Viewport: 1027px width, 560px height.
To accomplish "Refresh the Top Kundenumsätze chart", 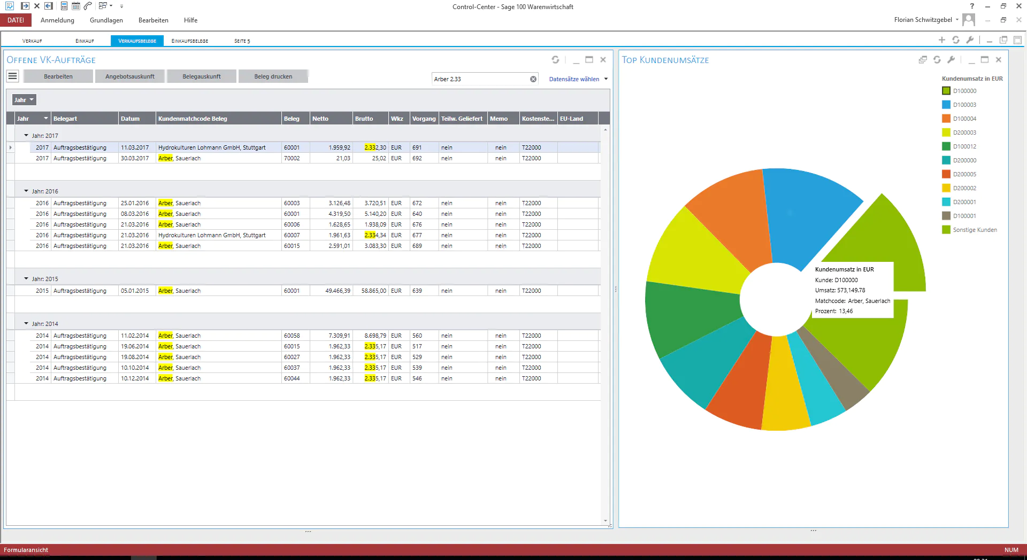I will pos(937,60).
